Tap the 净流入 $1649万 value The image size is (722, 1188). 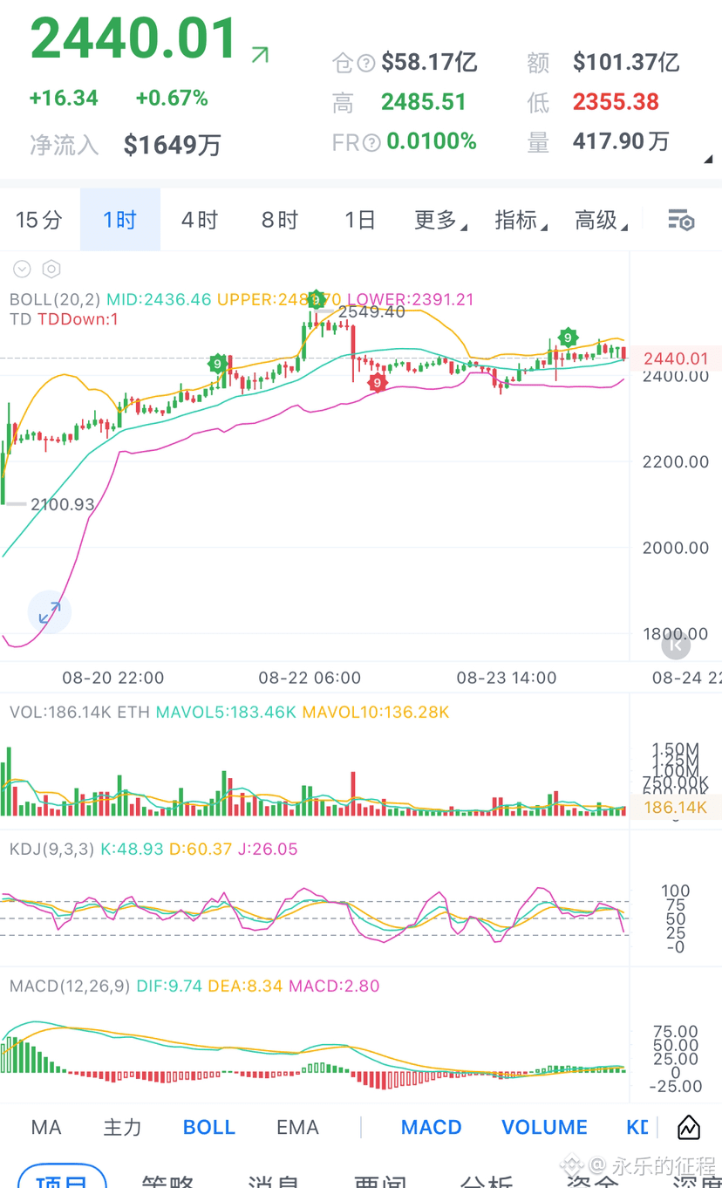[x=173, y=145]
